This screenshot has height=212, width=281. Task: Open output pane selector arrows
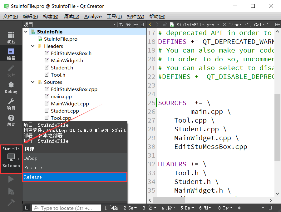pyautogui.click(x=239, y=208)
